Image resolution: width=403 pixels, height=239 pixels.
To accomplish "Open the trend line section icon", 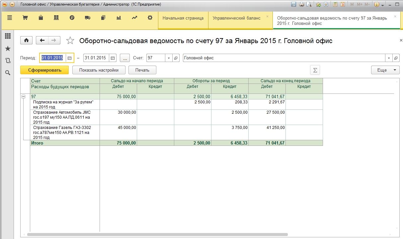I will tap(134, 18).
